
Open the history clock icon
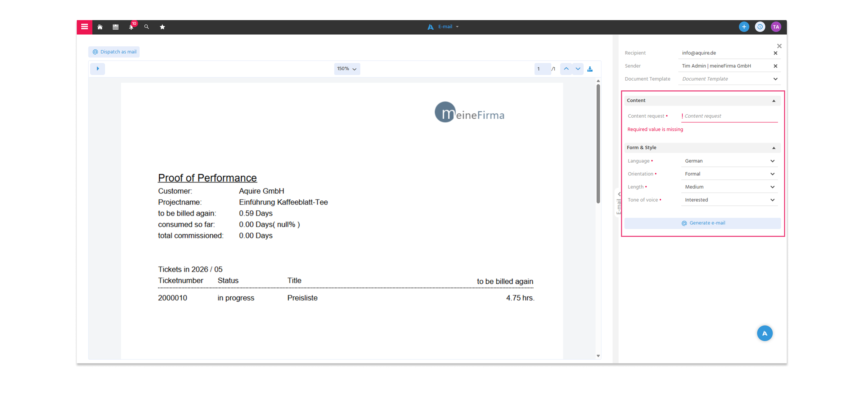tap(760, 27)
